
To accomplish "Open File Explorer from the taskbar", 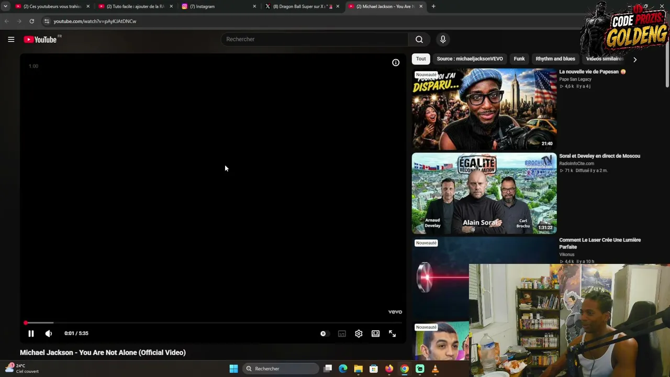I will [x=358, y=369].
